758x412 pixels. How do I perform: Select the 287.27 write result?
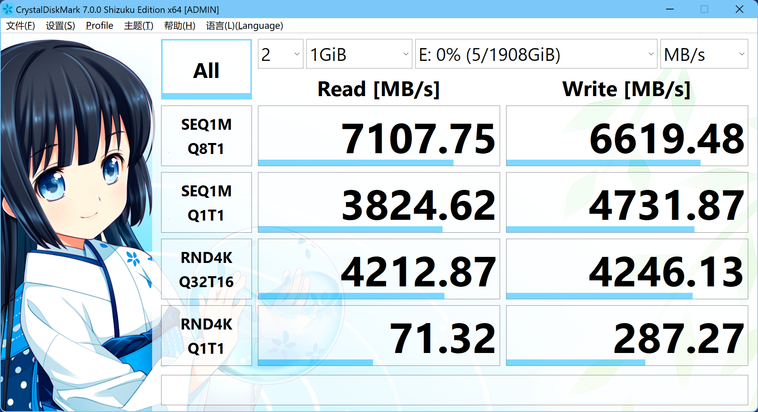pos(627,336)
